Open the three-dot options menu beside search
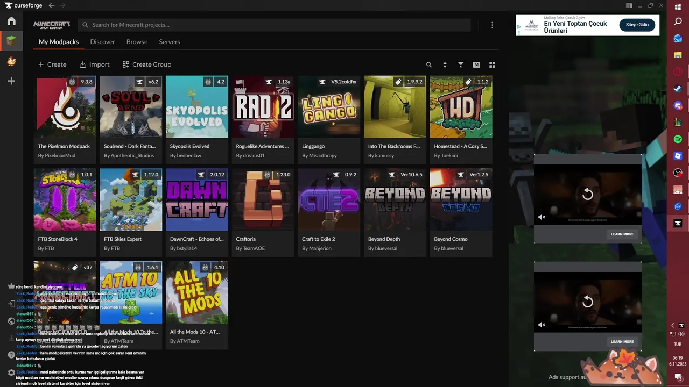The height and width of the screenshot is (387, 689). 492,25
